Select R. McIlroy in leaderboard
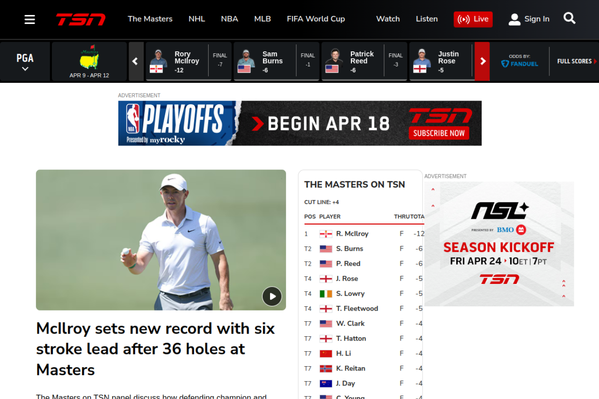599x399 pixels. click(x=352, y=234)
